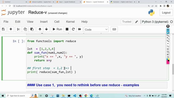Open the Edit menu
174x98 pixels.
(x=18, y=22)
